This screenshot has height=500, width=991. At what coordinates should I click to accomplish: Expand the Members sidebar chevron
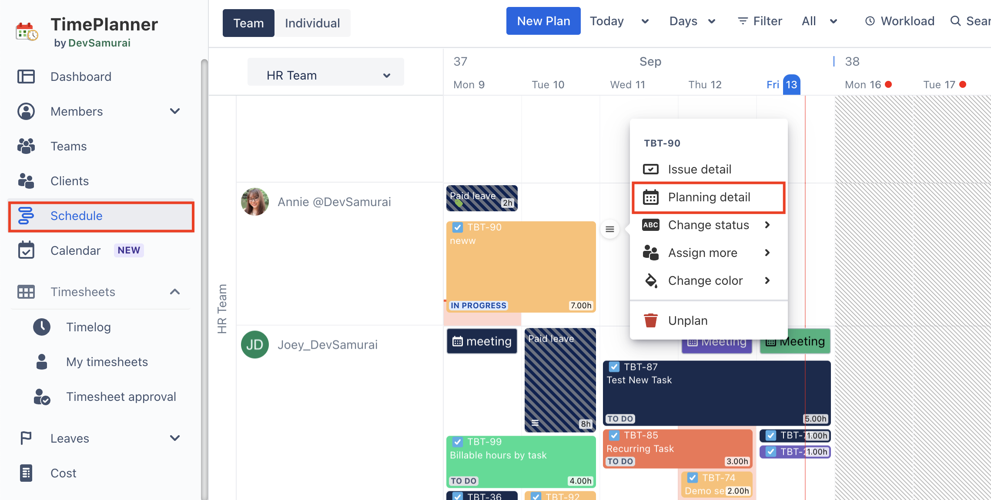[175, 111]
